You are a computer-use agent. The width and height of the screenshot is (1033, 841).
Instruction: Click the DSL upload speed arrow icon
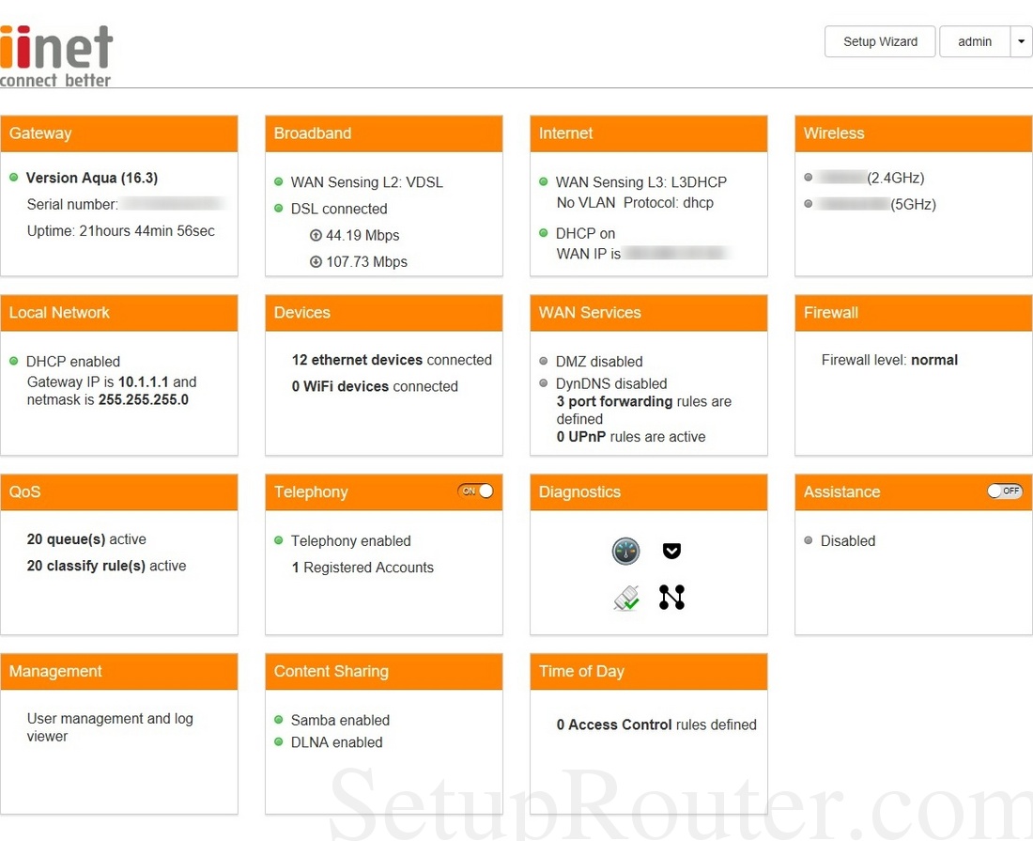[316, 236]
